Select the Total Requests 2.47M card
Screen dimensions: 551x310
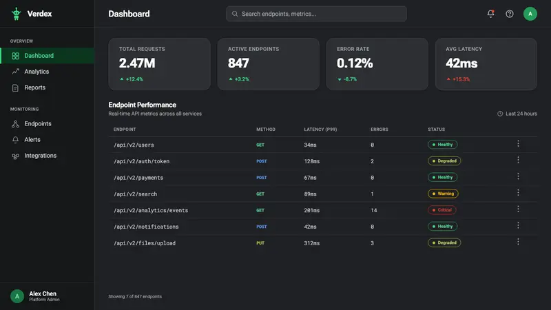tap(160, 64)
